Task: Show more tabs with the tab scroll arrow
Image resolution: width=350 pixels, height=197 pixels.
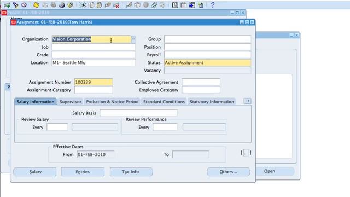Action: (247, 101)
